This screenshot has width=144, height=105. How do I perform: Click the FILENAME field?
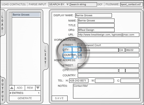pos(131,4)
